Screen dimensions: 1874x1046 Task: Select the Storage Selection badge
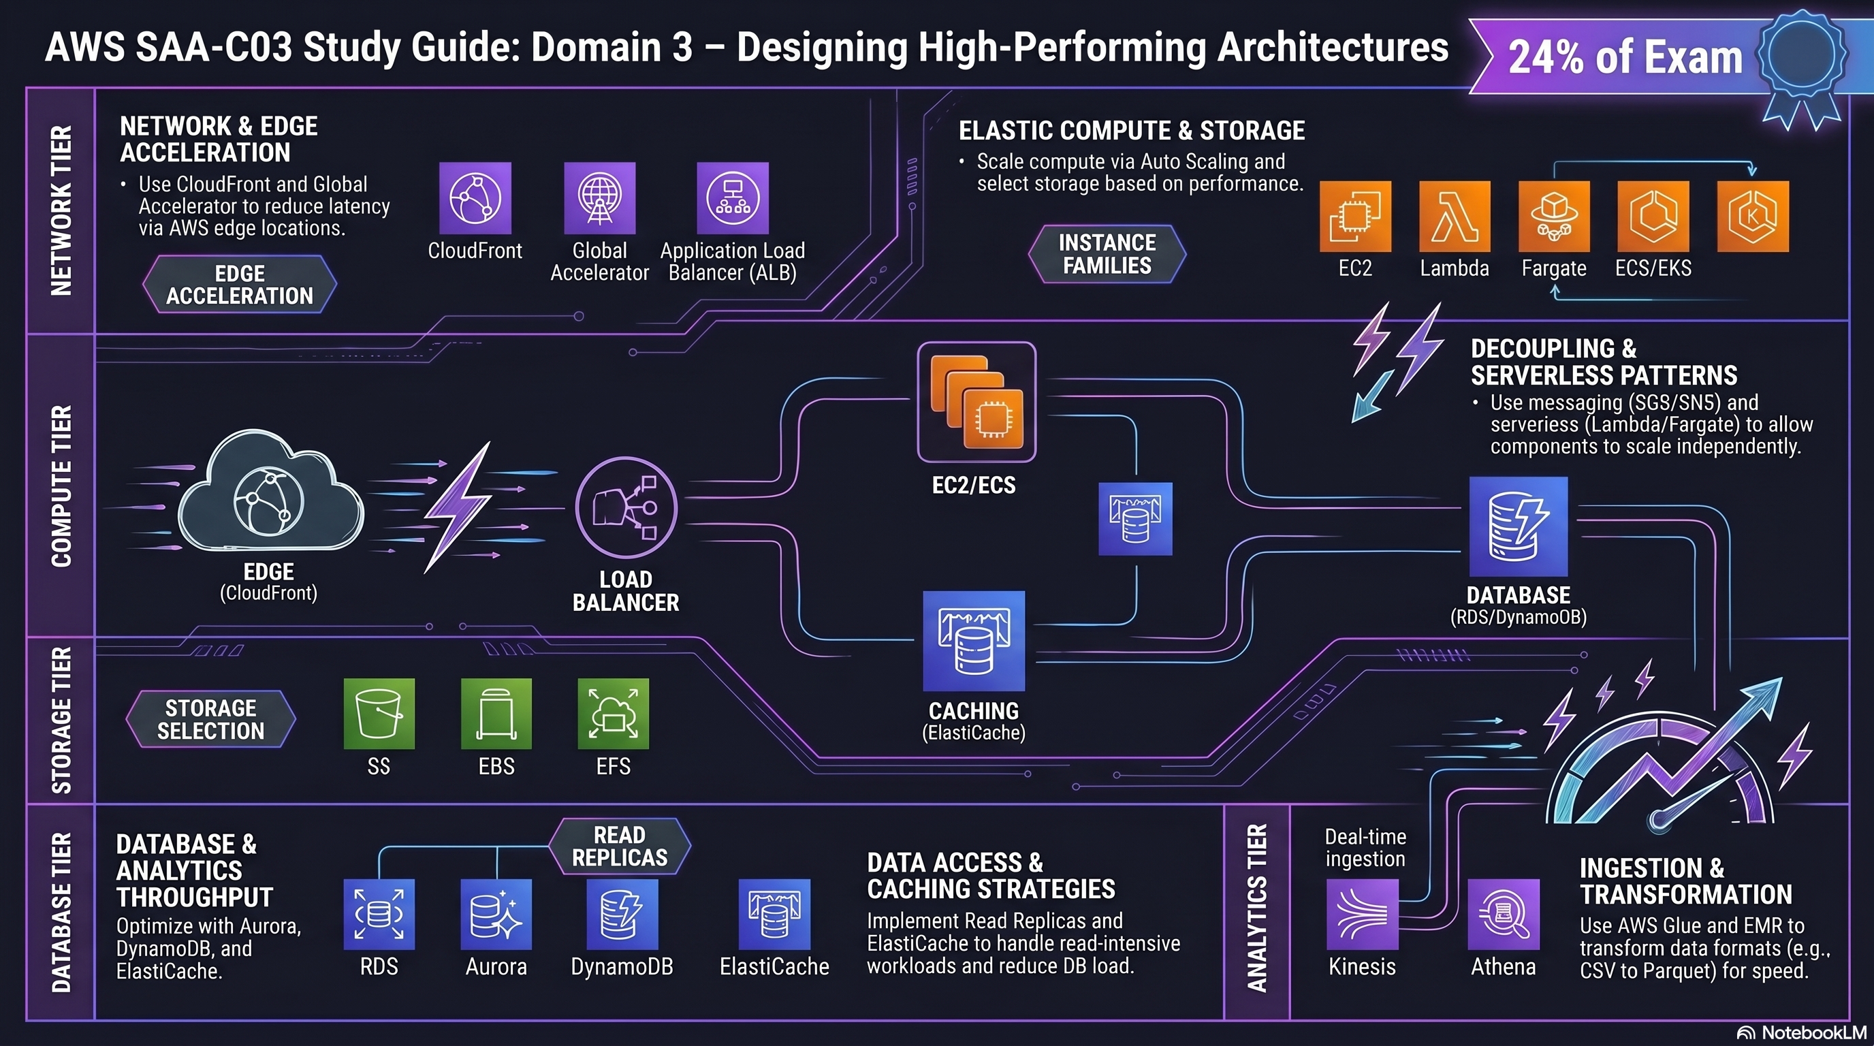tap(211, 719)
